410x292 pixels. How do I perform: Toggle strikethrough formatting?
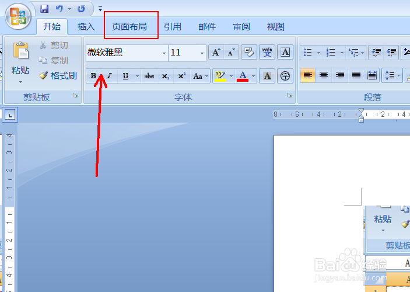pos(149,76)
